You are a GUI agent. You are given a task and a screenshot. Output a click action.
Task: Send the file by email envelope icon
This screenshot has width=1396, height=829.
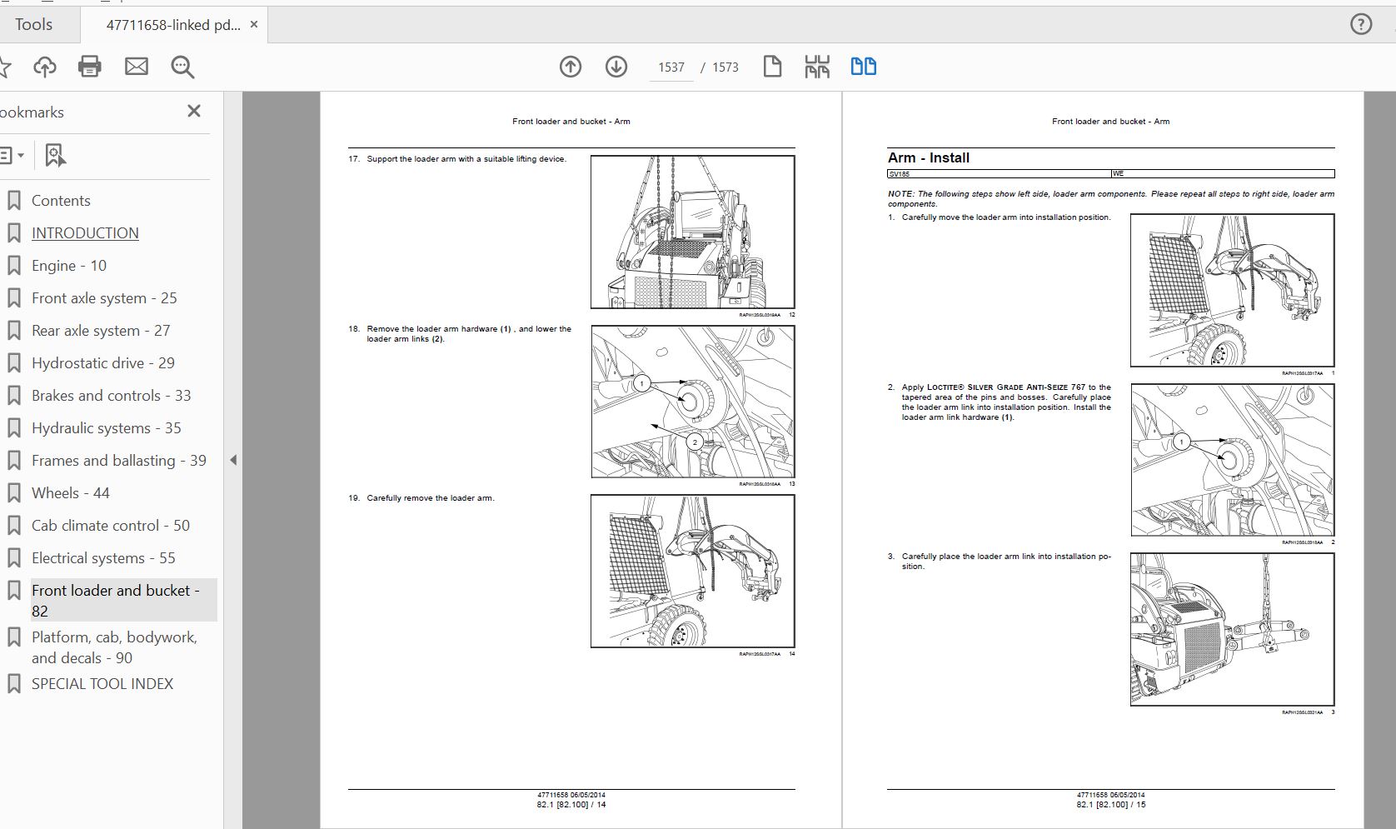(136, 67)
